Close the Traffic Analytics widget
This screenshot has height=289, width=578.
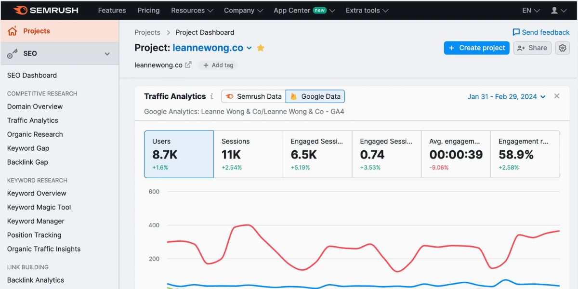[x=557, y=96]
